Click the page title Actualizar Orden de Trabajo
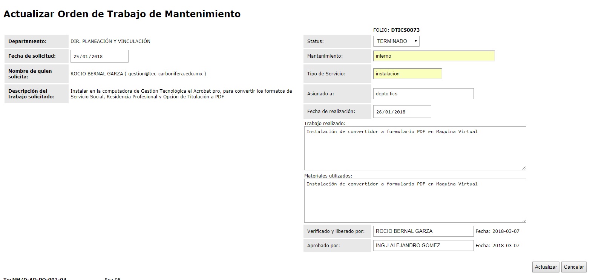 [122, 14]
